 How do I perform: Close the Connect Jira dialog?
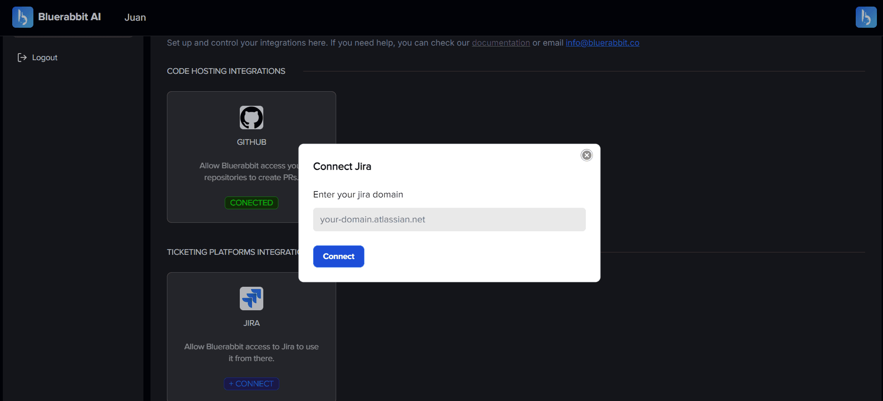pyautogui.click(x=586, y=155)
